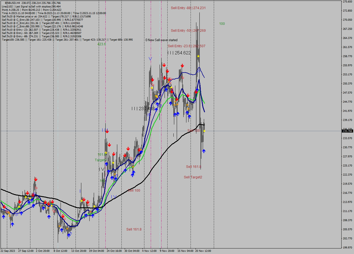Click the 'I I I 254.622' wave label
This screenshot has height=254, width=354.
coord(179,53)
